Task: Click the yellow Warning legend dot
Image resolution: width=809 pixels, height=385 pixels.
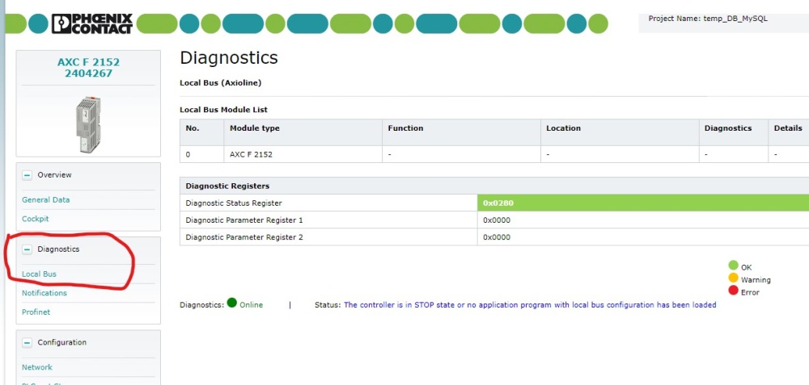Action: 733,278
